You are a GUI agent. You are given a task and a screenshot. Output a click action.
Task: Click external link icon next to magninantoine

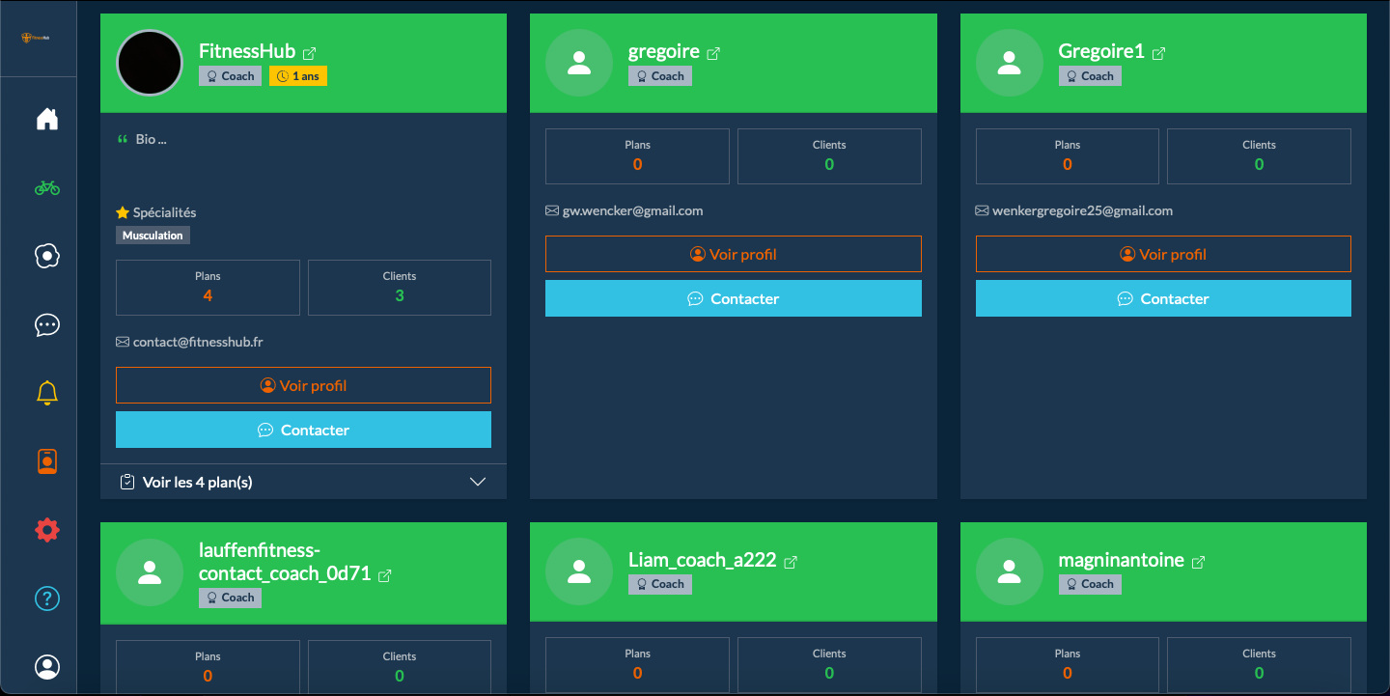[1199, 562]
